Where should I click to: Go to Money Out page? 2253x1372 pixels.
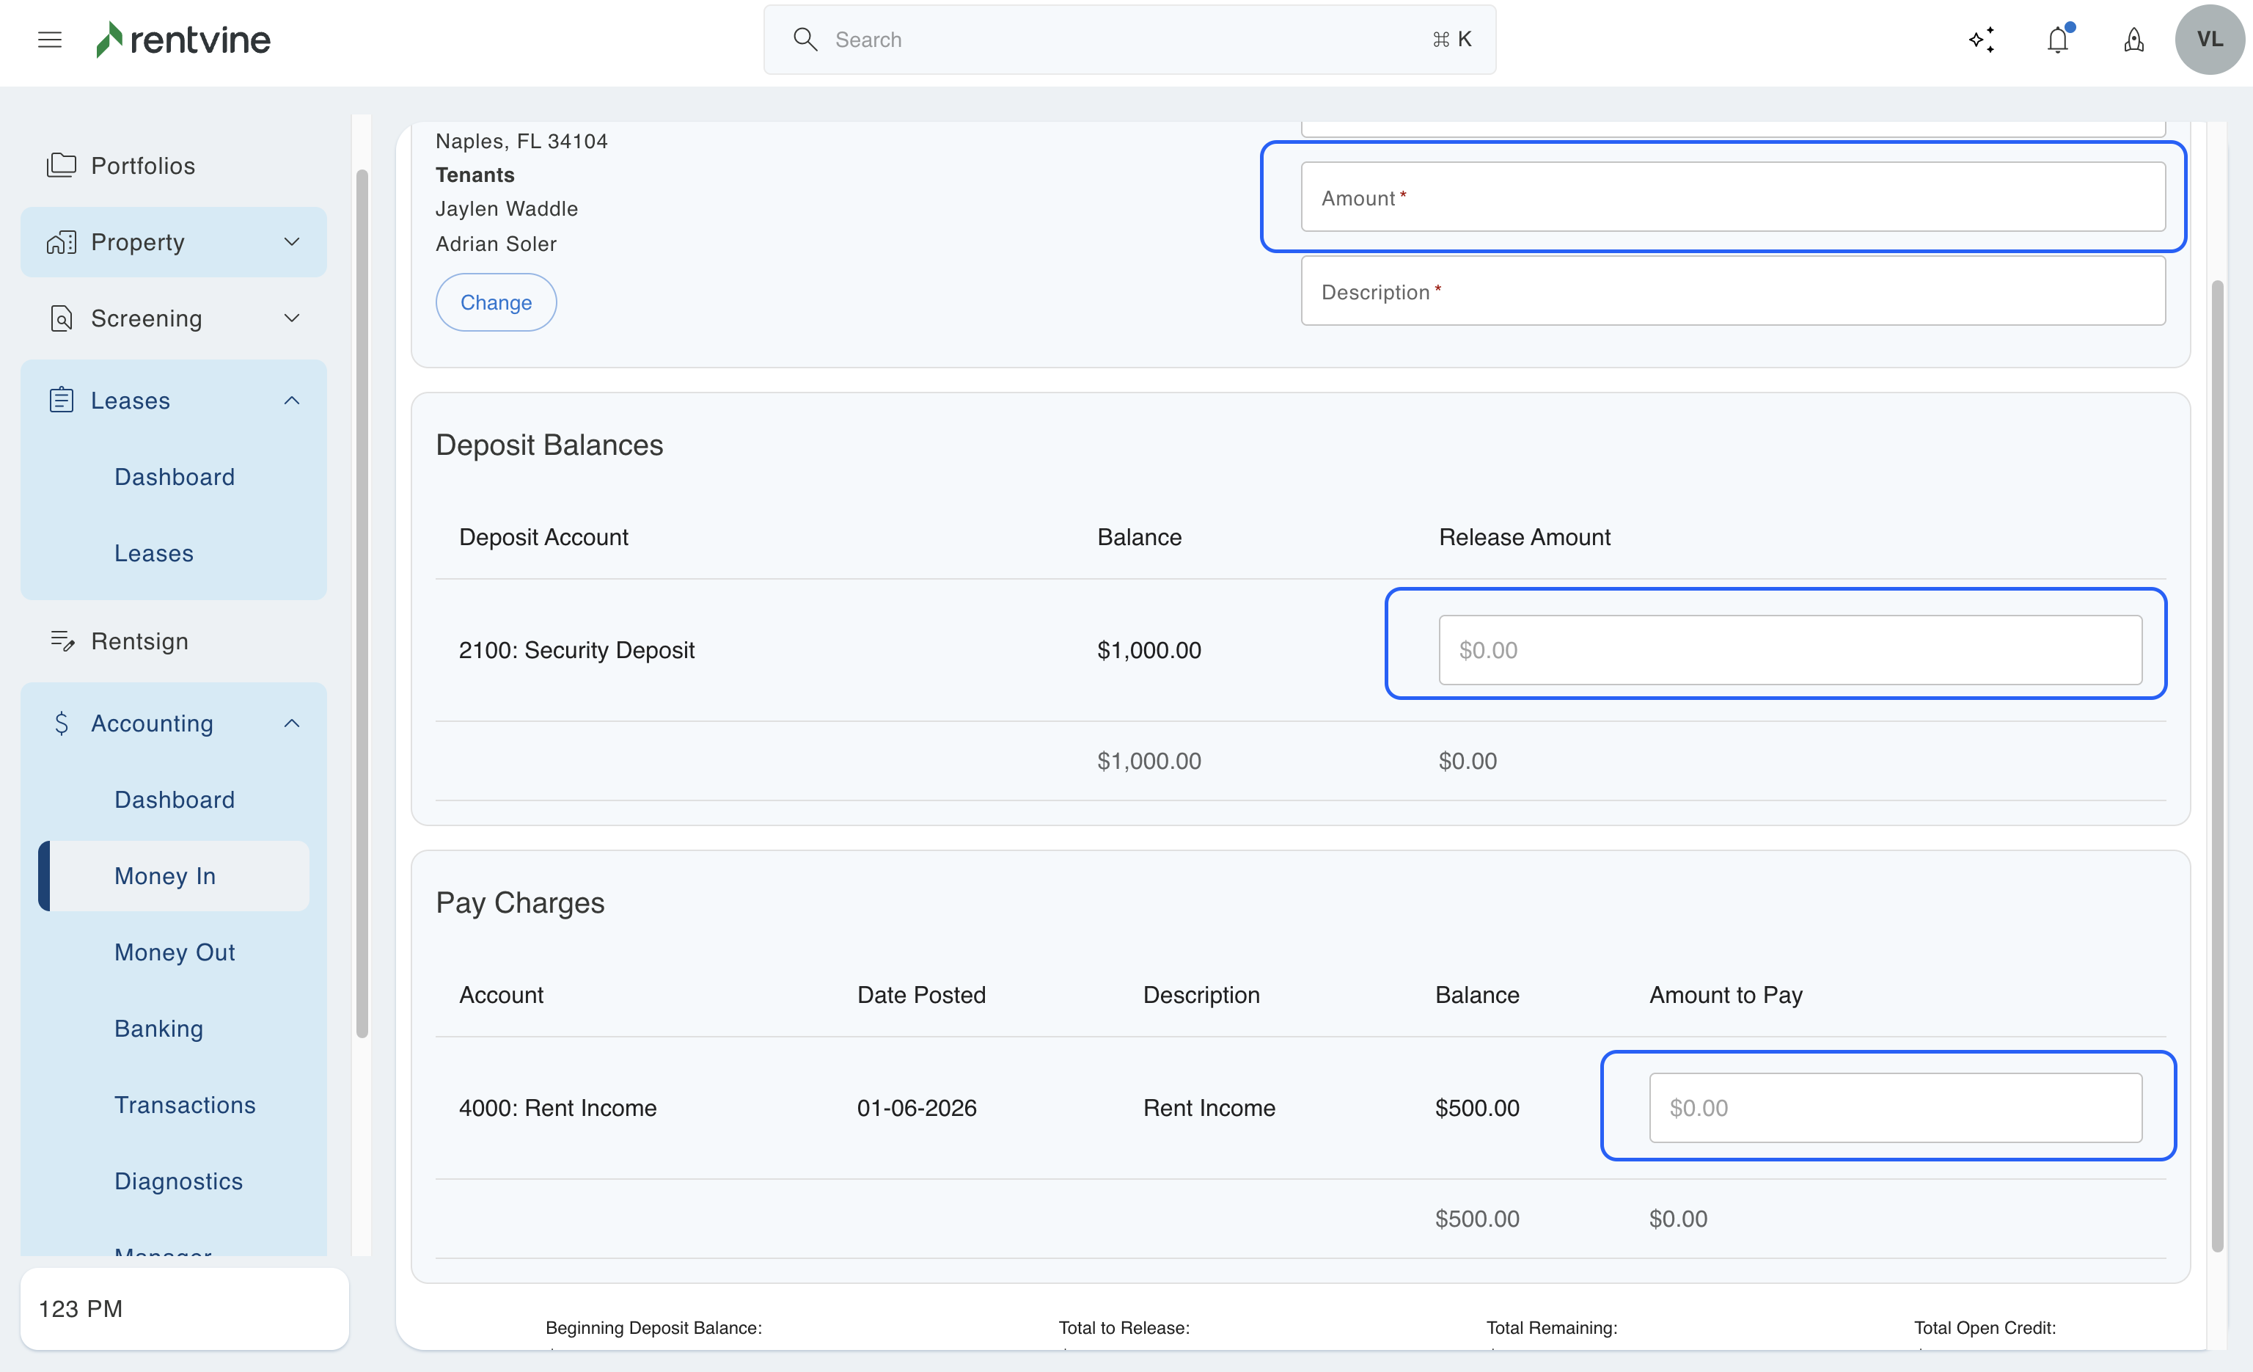[175, 952]
